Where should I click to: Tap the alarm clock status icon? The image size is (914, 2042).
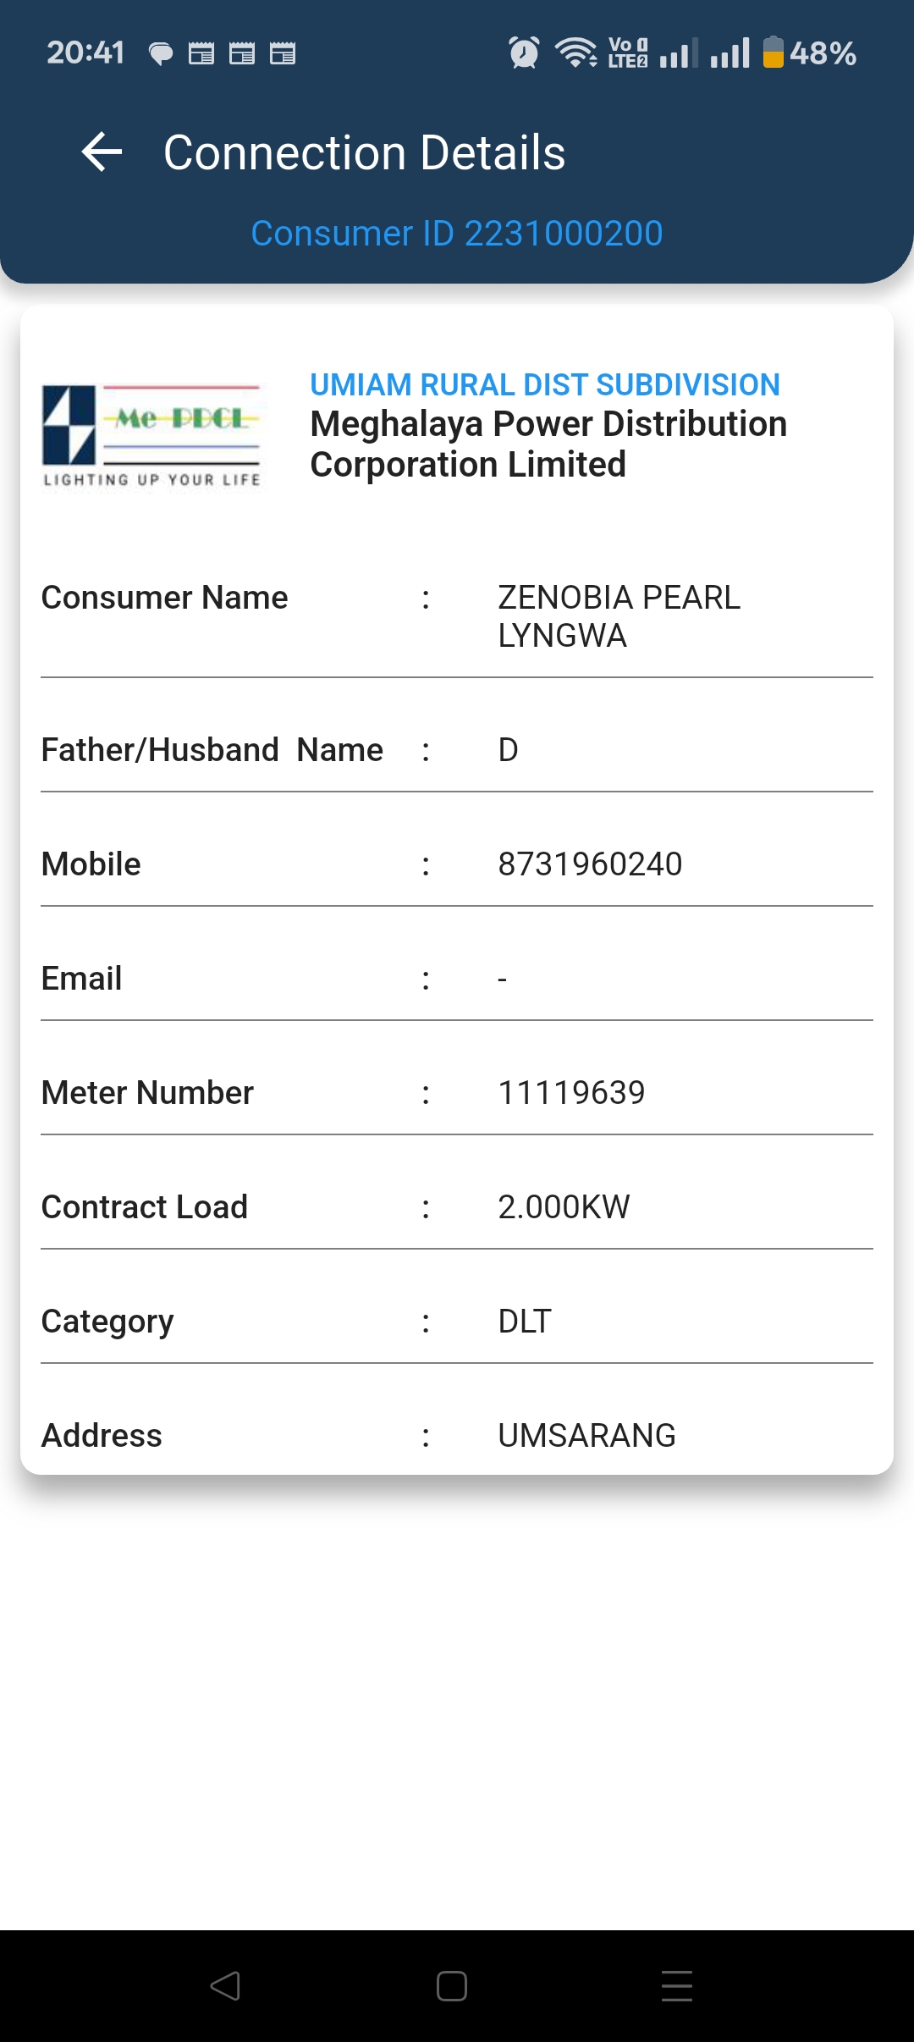pos(524,52)
